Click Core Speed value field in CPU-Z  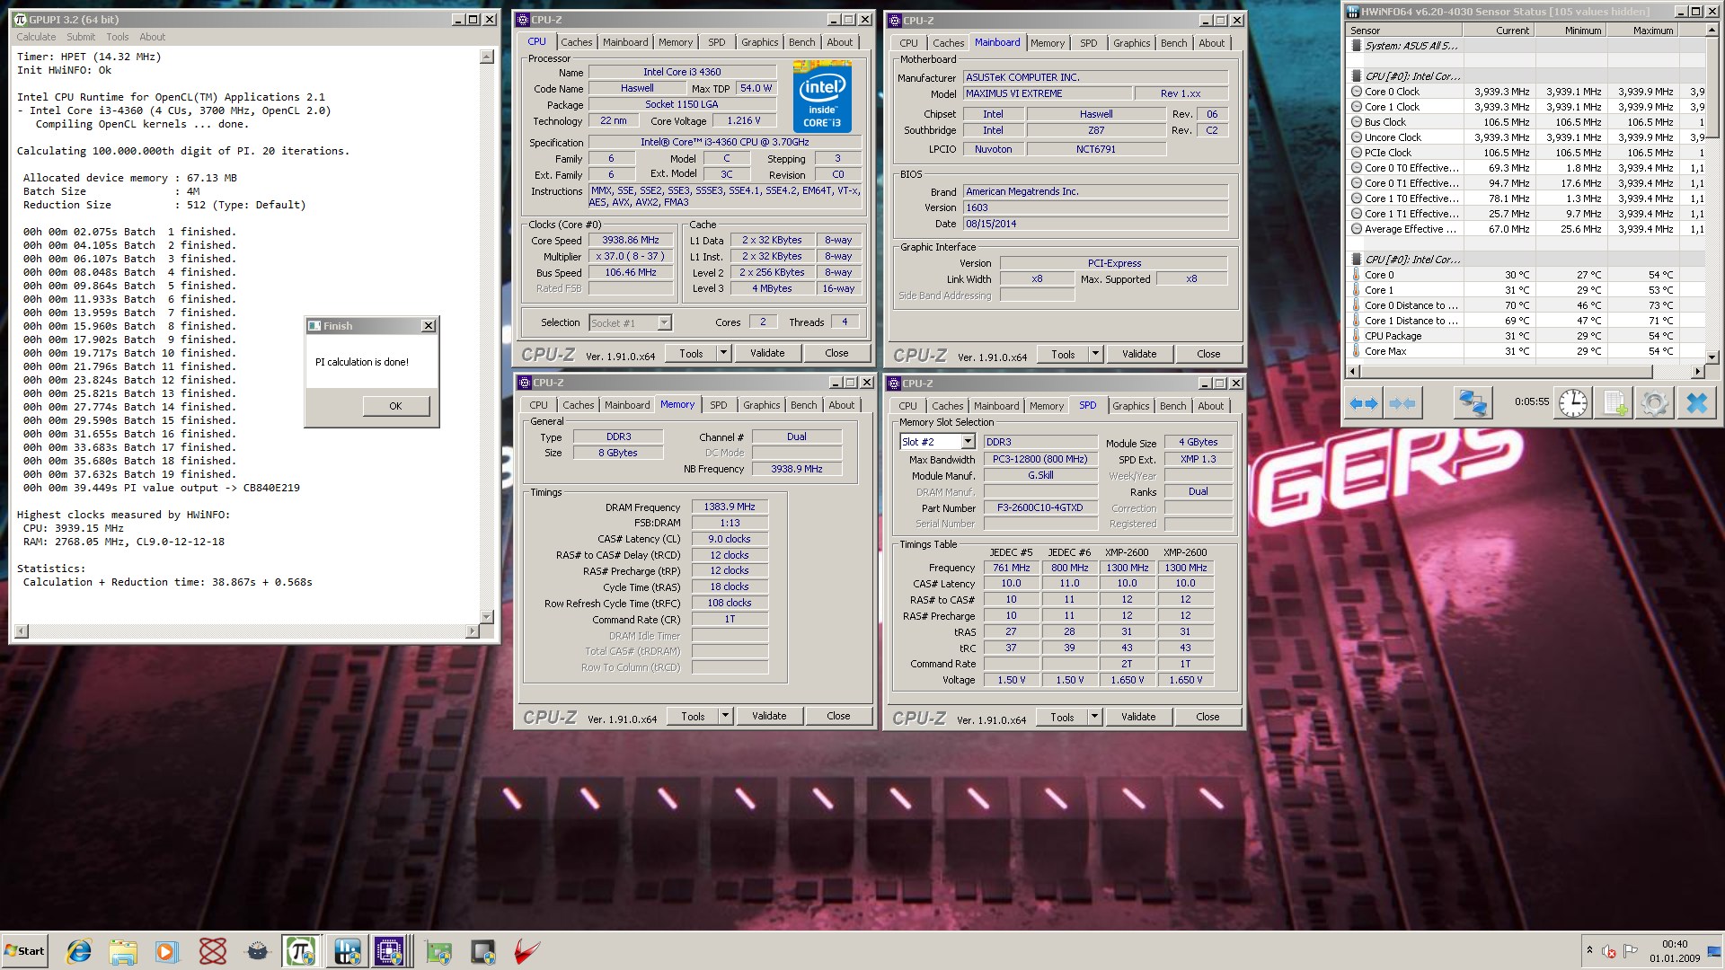(631, 240)
